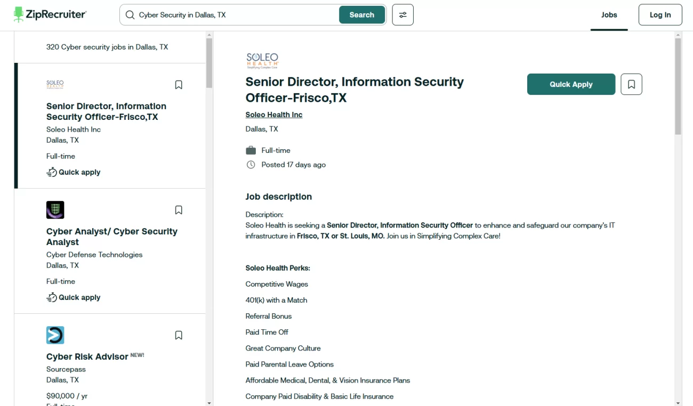Click the detail pane scroll up arrow
Screen dimensions: 693x406
(678, 35)
